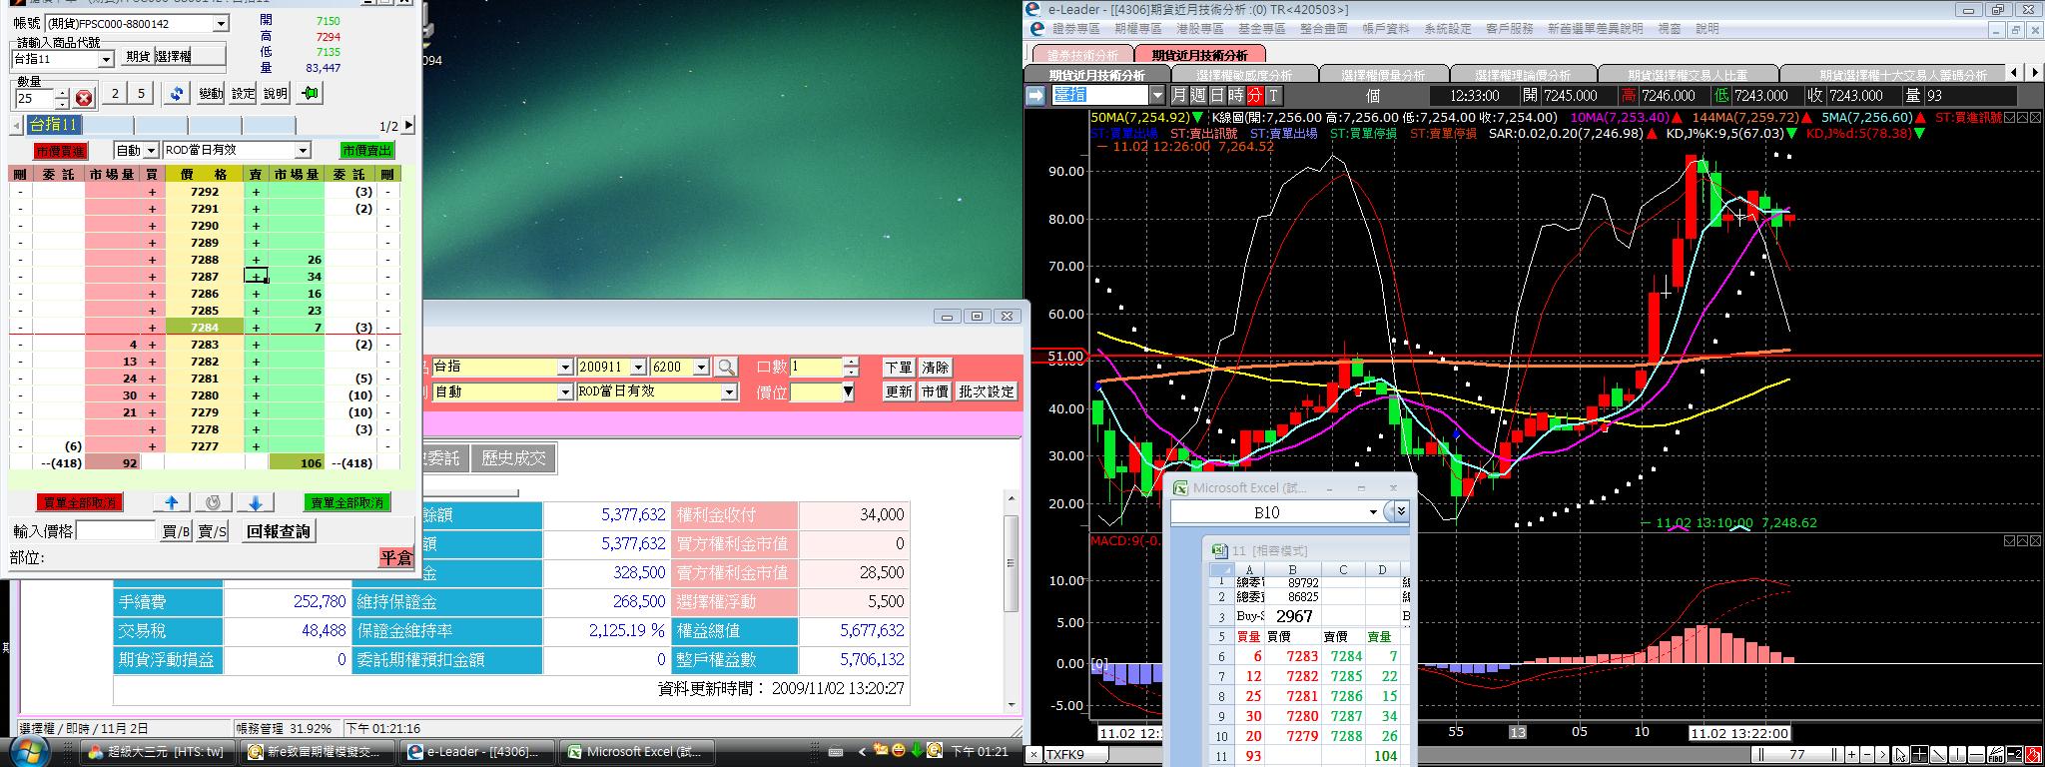Click the 輸入價格 price input field
Screen dimensions: 2045x767
click(116, 531)
